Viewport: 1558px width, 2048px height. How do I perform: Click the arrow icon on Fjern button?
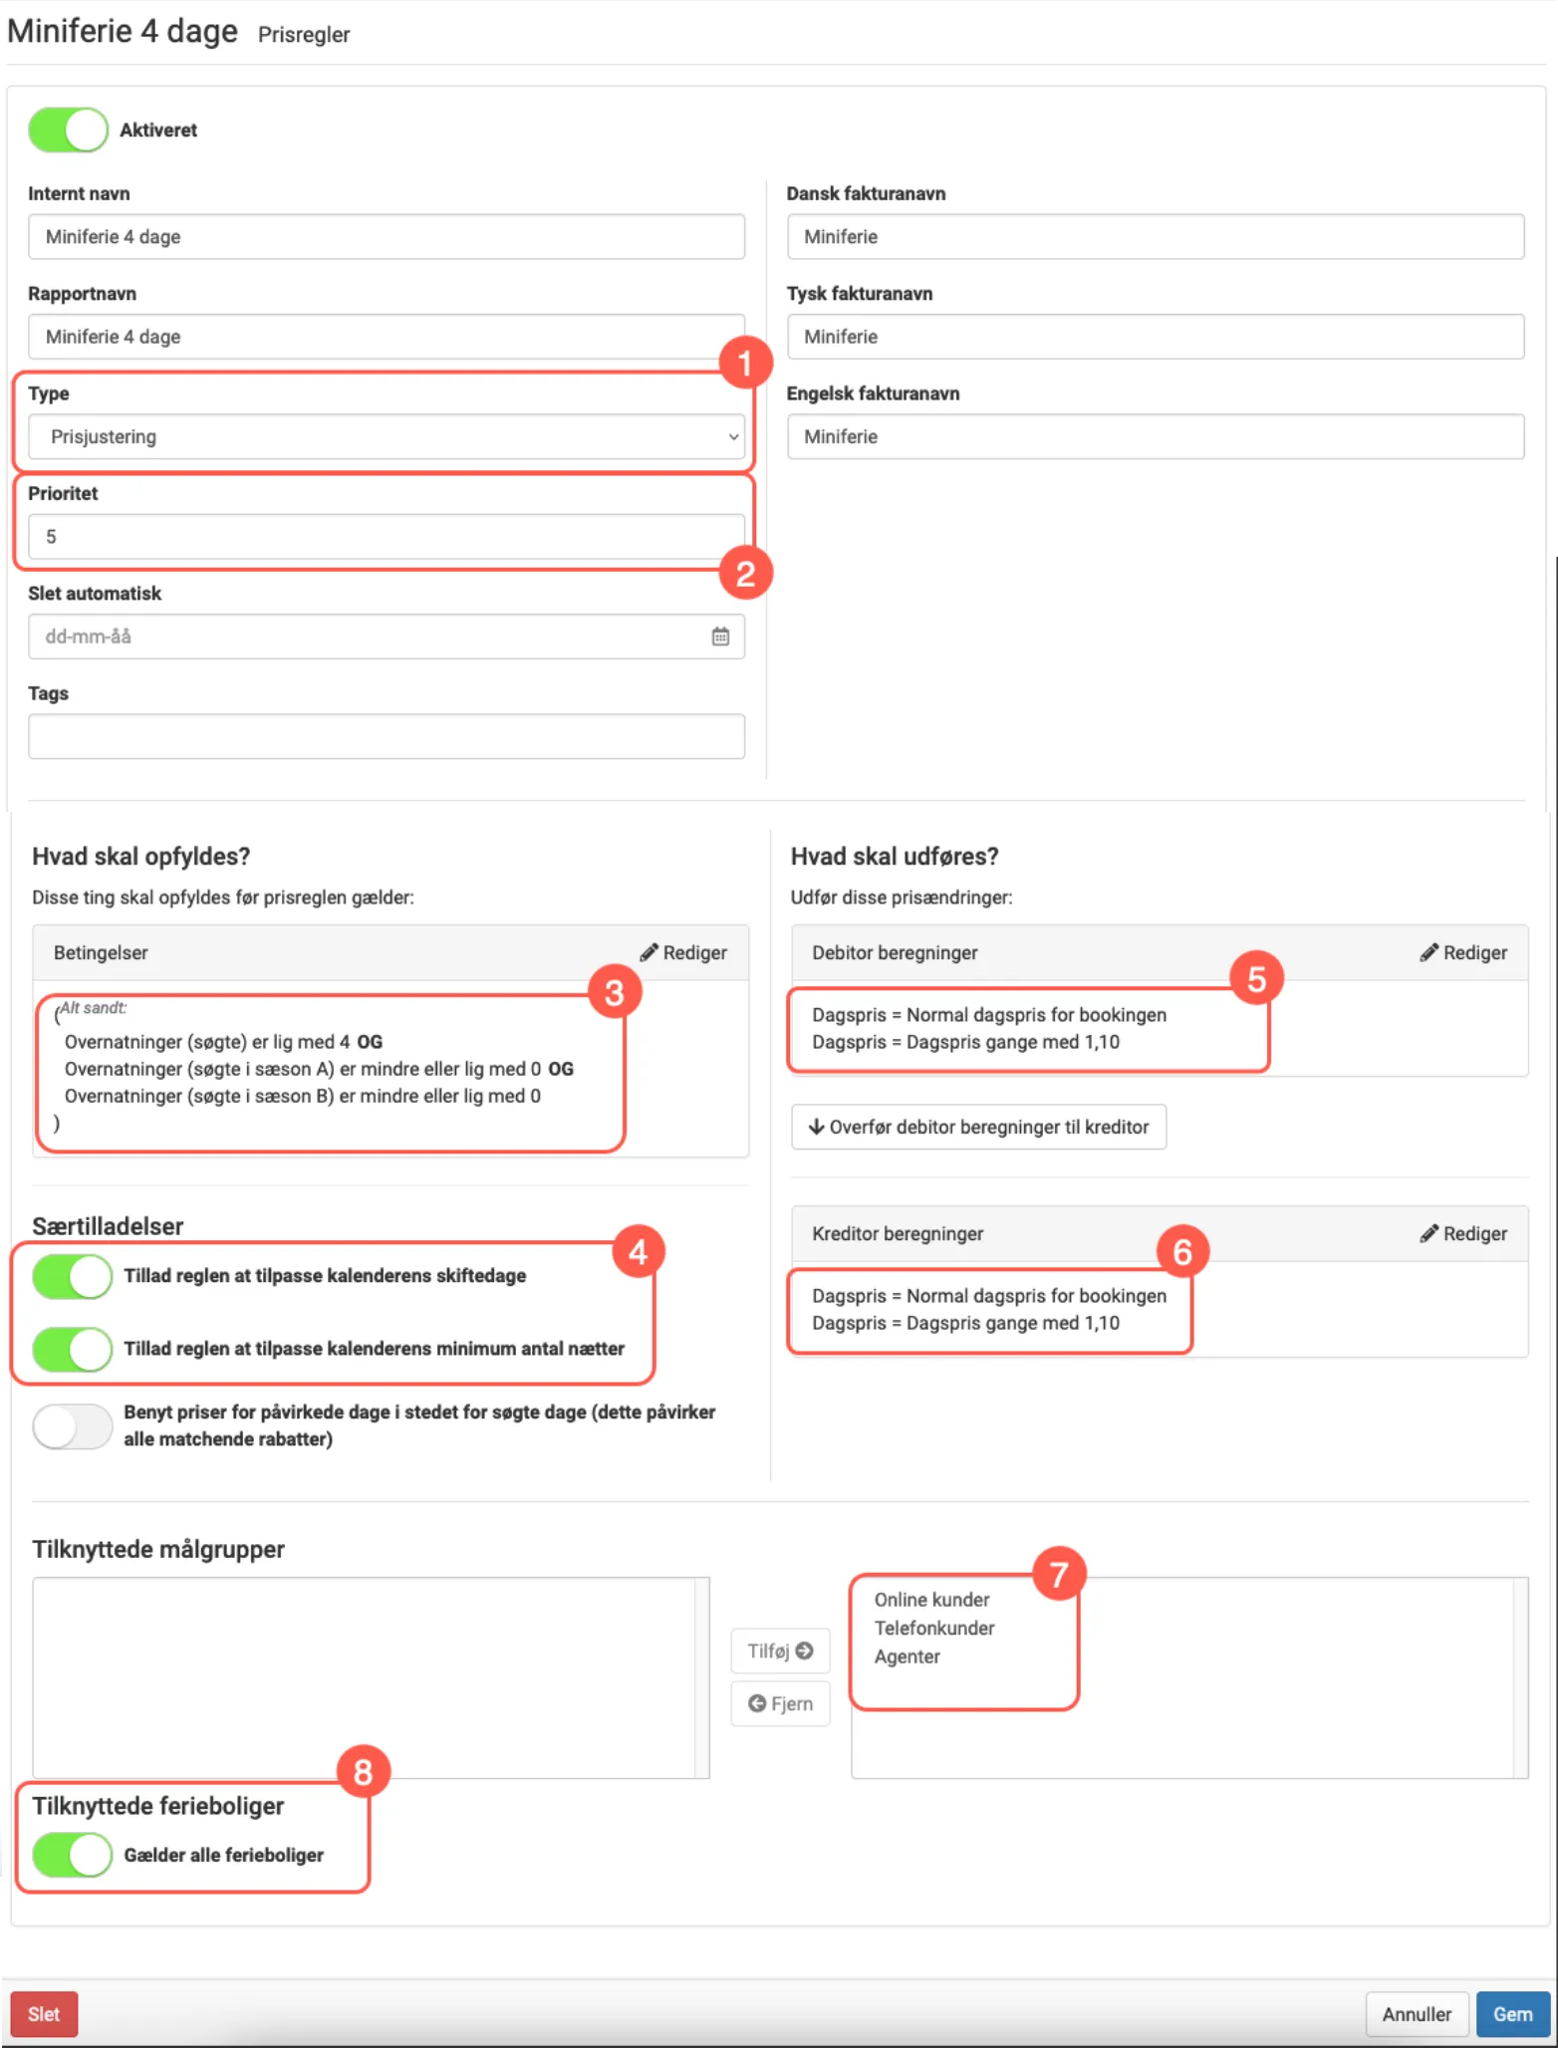757,1703
